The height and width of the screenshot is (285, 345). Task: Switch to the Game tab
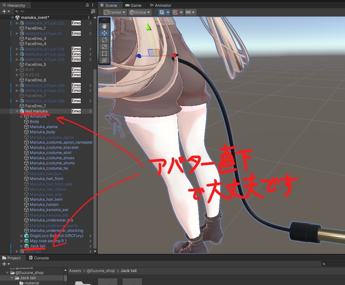pos(133,5)
